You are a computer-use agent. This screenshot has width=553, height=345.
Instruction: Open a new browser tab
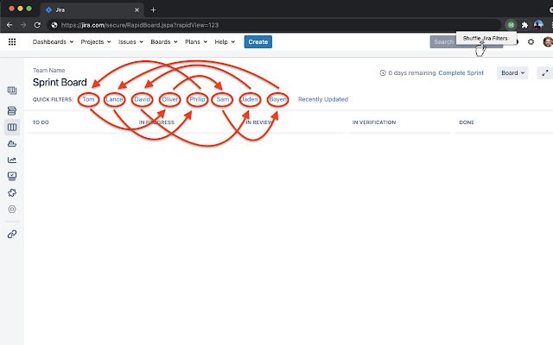click(153, 9)
